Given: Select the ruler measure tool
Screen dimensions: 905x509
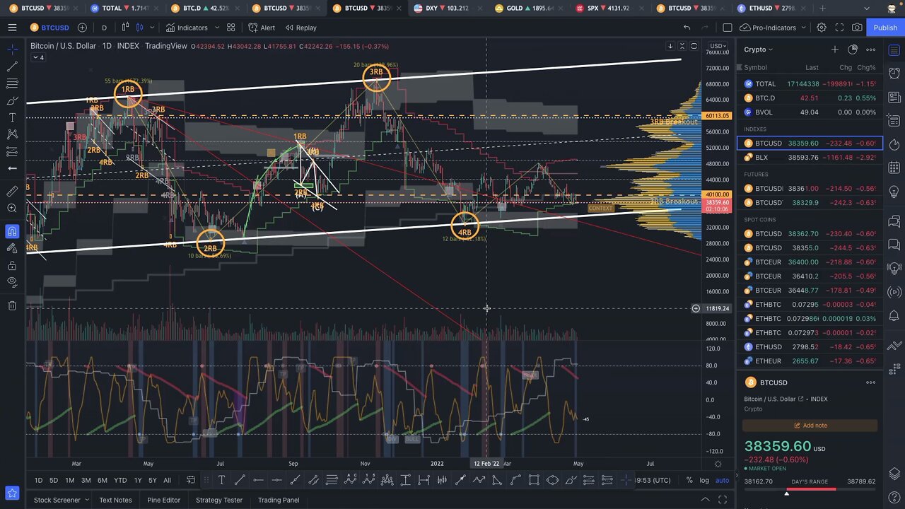Looking at the screenshot, I should 12,192.
